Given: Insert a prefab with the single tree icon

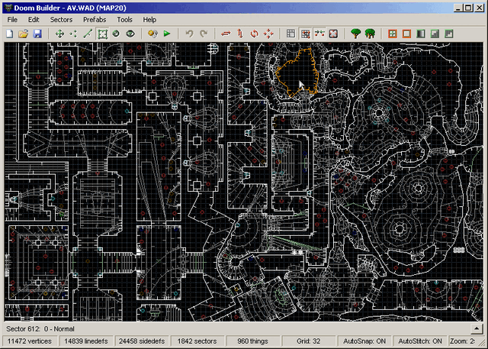Looking at the screenshot, I should [355, 34].
